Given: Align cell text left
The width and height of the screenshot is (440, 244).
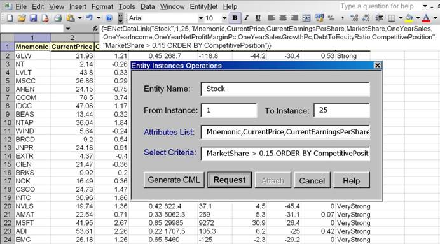Looking at the screenshot, I should [271, 18].
